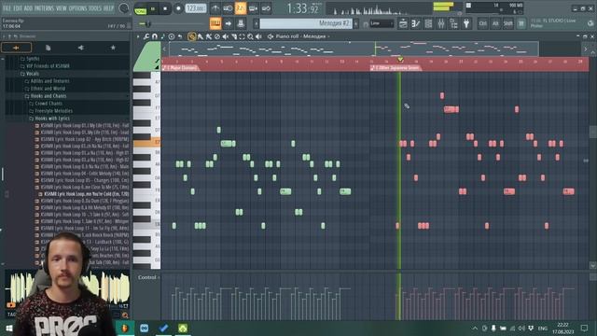The image size is (597, 336).
Task: Open Piano roll tools wrench icon
Action: 146,36
